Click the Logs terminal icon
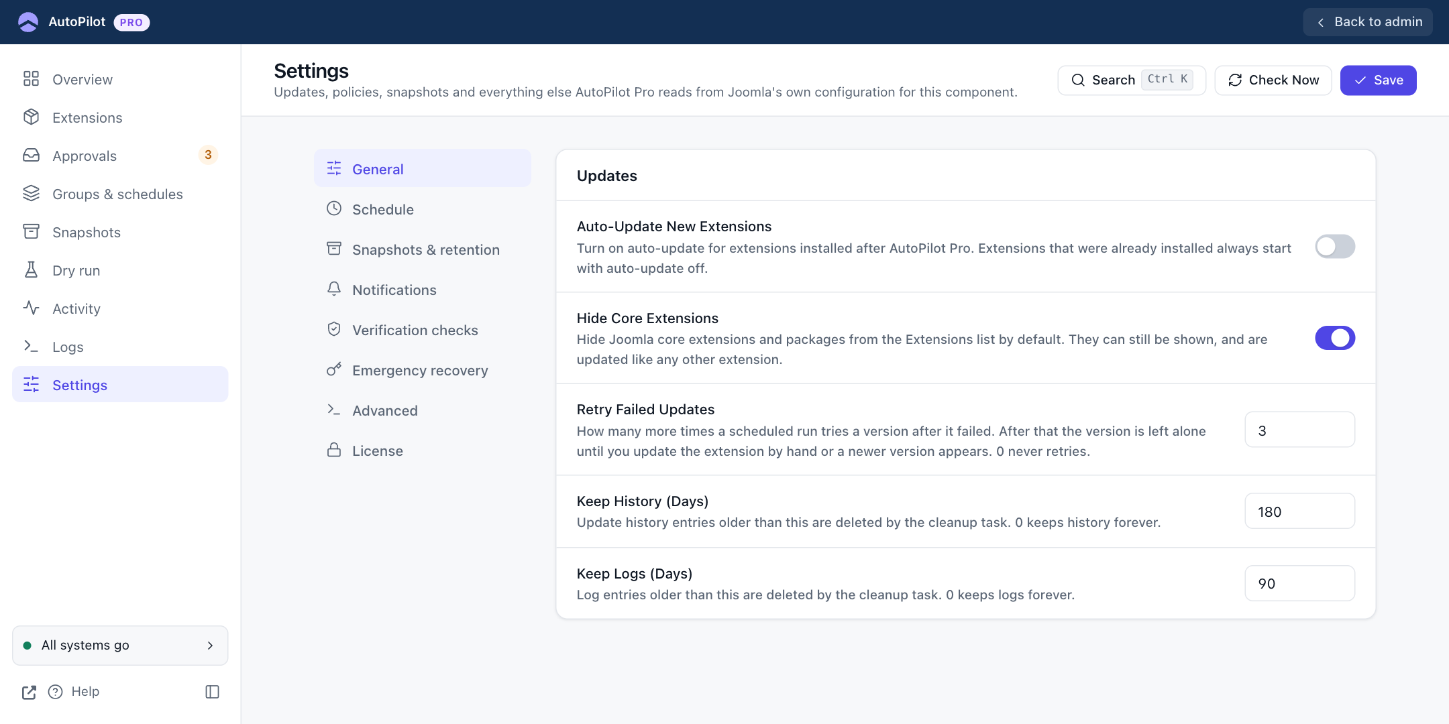Viewport: 1449px width, 724px height. click(31, 347)
